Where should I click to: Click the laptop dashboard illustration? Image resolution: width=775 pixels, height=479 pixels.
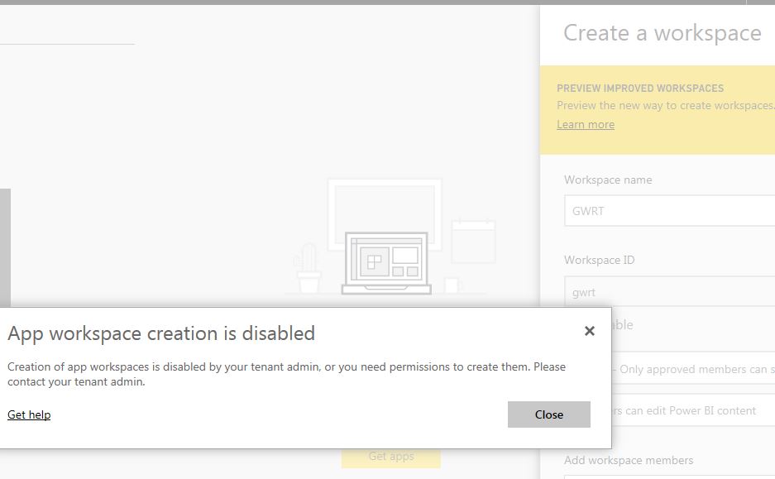click(x=386, y=263)
